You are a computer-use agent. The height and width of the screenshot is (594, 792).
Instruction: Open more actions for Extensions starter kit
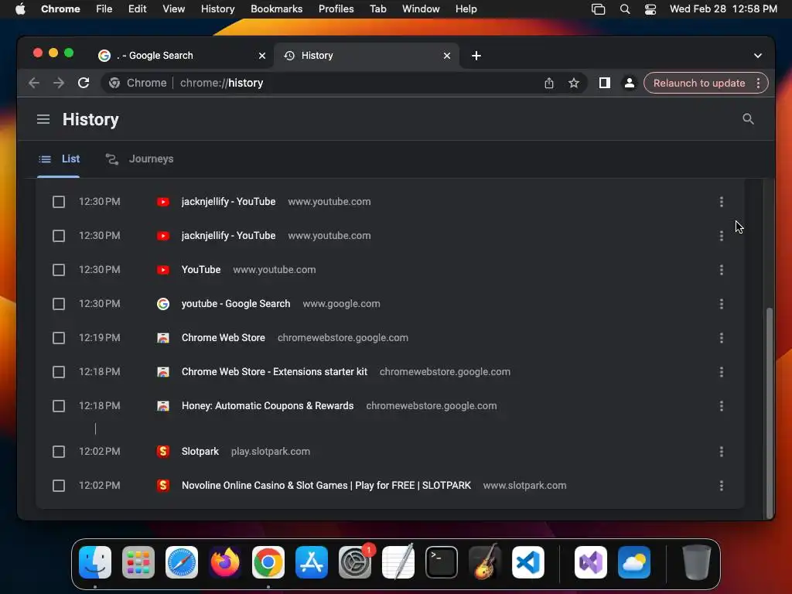click(x=722, y=372)
